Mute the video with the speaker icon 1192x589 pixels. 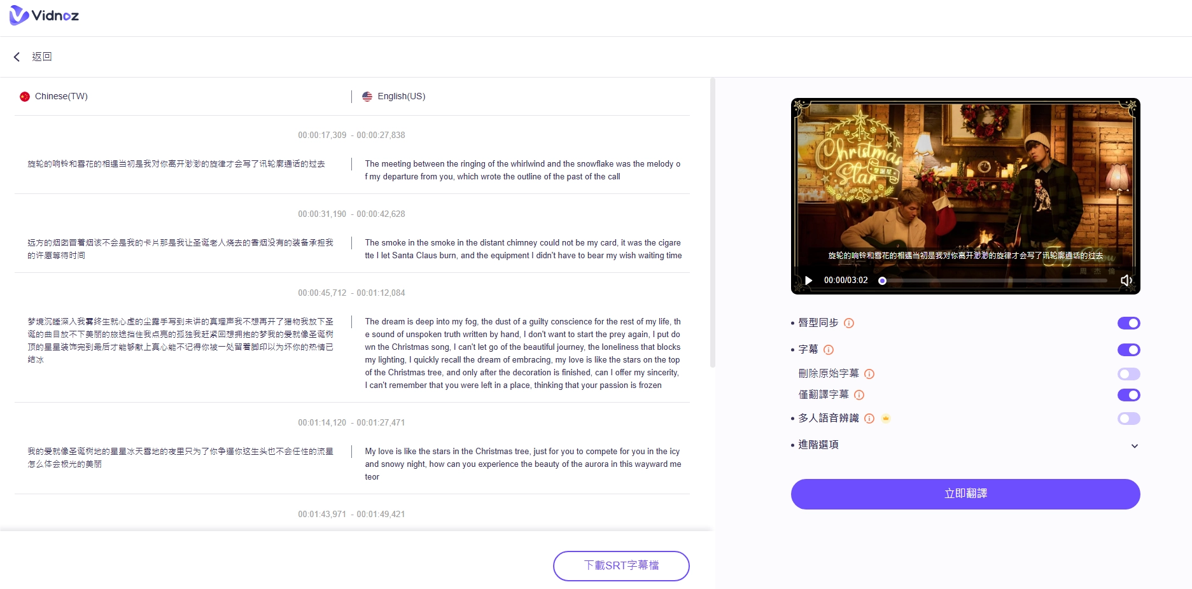[1127, 280]
